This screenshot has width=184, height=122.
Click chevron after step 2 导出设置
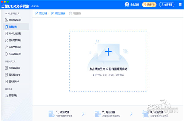131,114
